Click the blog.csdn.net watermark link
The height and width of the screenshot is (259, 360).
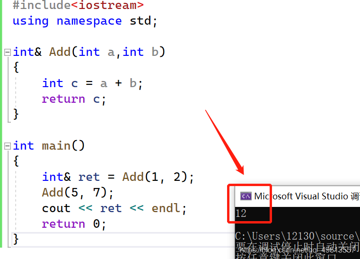tap(298, 250)
